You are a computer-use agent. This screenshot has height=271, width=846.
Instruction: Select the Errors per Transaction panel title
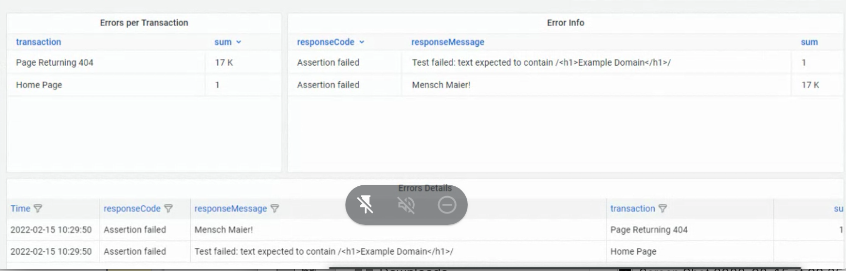(144, 23)
